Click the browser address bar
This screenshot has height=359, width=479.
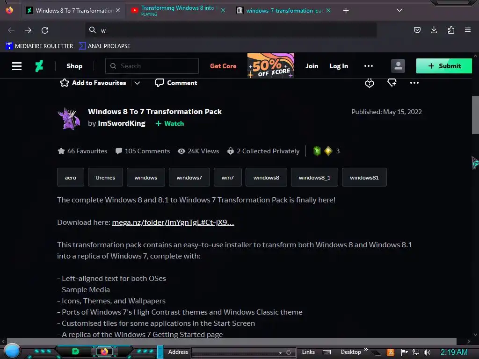pyautogui.click(x=231, y=30)
